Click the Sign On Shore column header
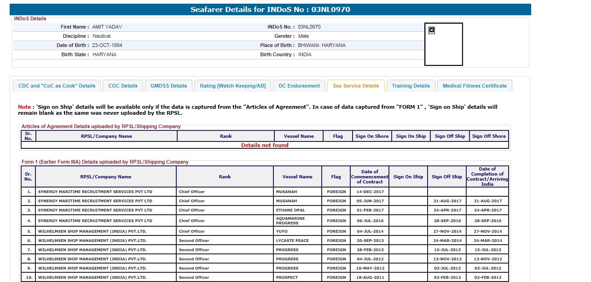591x282 pixels. click(x=372, y=136)
